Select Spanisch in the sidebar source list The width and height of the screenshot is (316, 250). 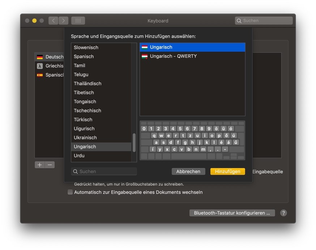(50, 75)
